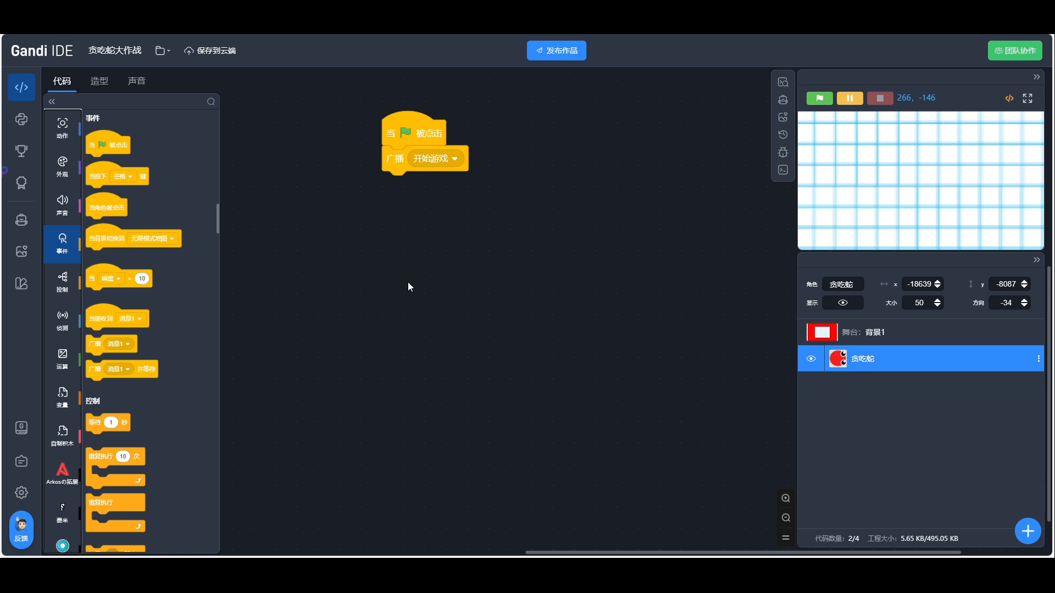Switch to the 声音 sounds tab
Image resolution: width=1055 pixels, height=593 pixels.
pyautogui.click(x=137, y=81)
